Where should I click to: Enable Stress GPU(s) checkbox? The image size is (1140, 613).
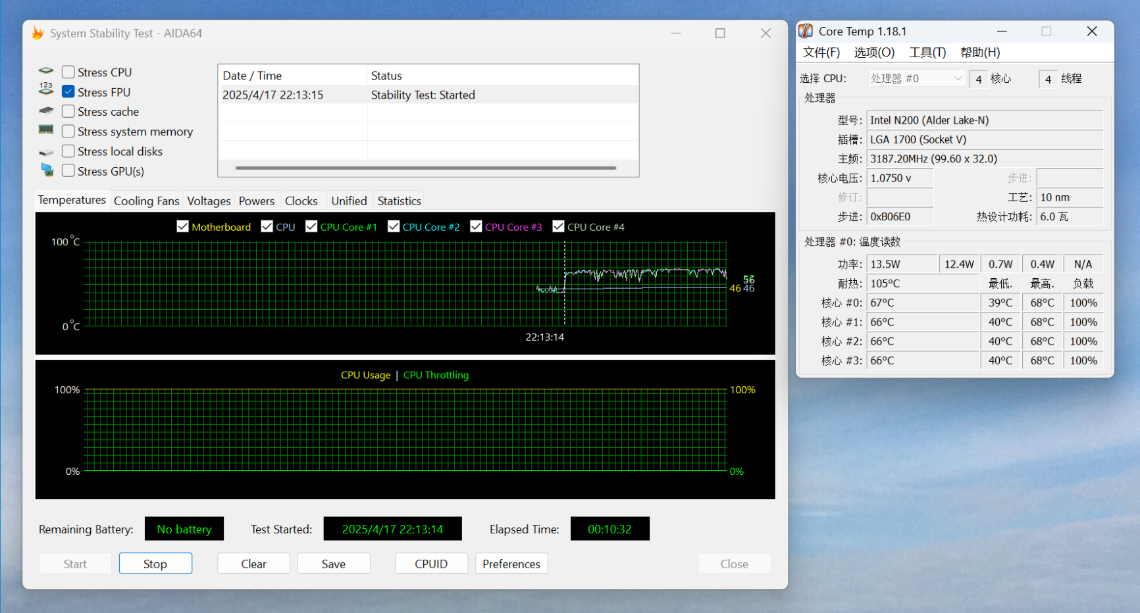click(x=68, y=170)
